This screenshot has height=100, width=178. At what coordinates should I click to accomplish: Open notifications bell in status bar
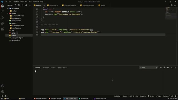pyautogui.click(x=175, y=96)
